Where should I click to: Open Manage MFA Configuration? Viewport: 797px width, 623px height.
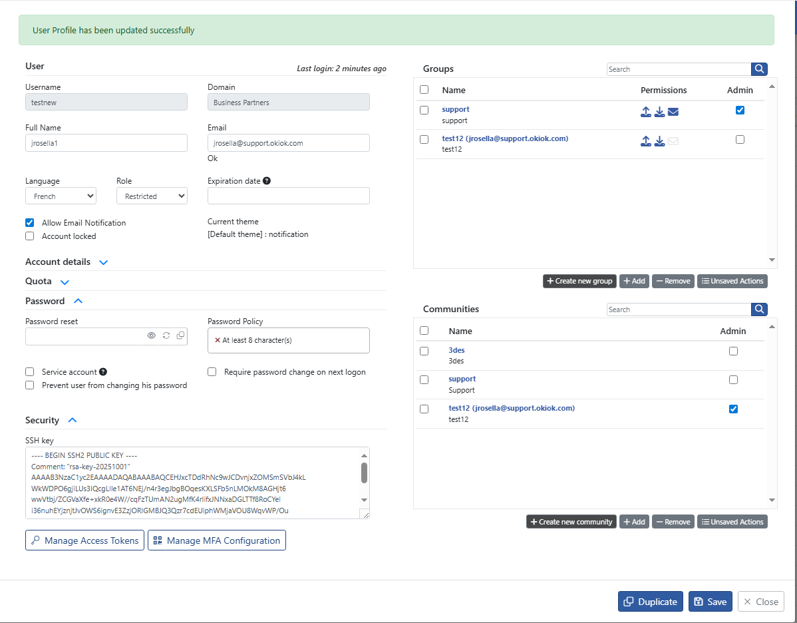[217, 540]
